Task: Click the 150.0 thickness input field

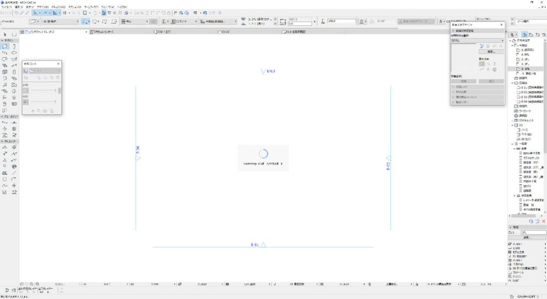Action: [x=341, y=21]
